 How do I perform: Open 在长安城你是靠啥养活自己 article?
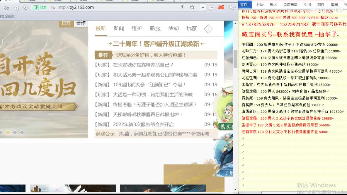[x=143, y=65]
